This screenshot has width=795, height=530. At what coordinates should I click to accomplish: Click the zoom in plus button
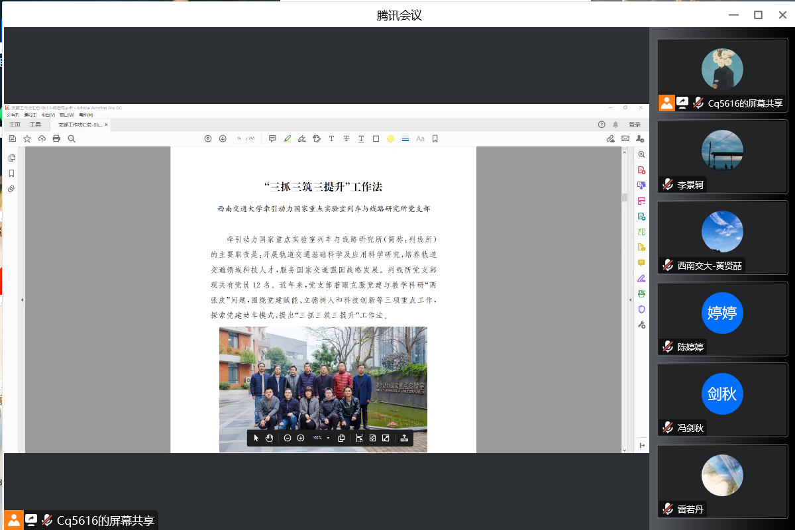tap(301, 438)
